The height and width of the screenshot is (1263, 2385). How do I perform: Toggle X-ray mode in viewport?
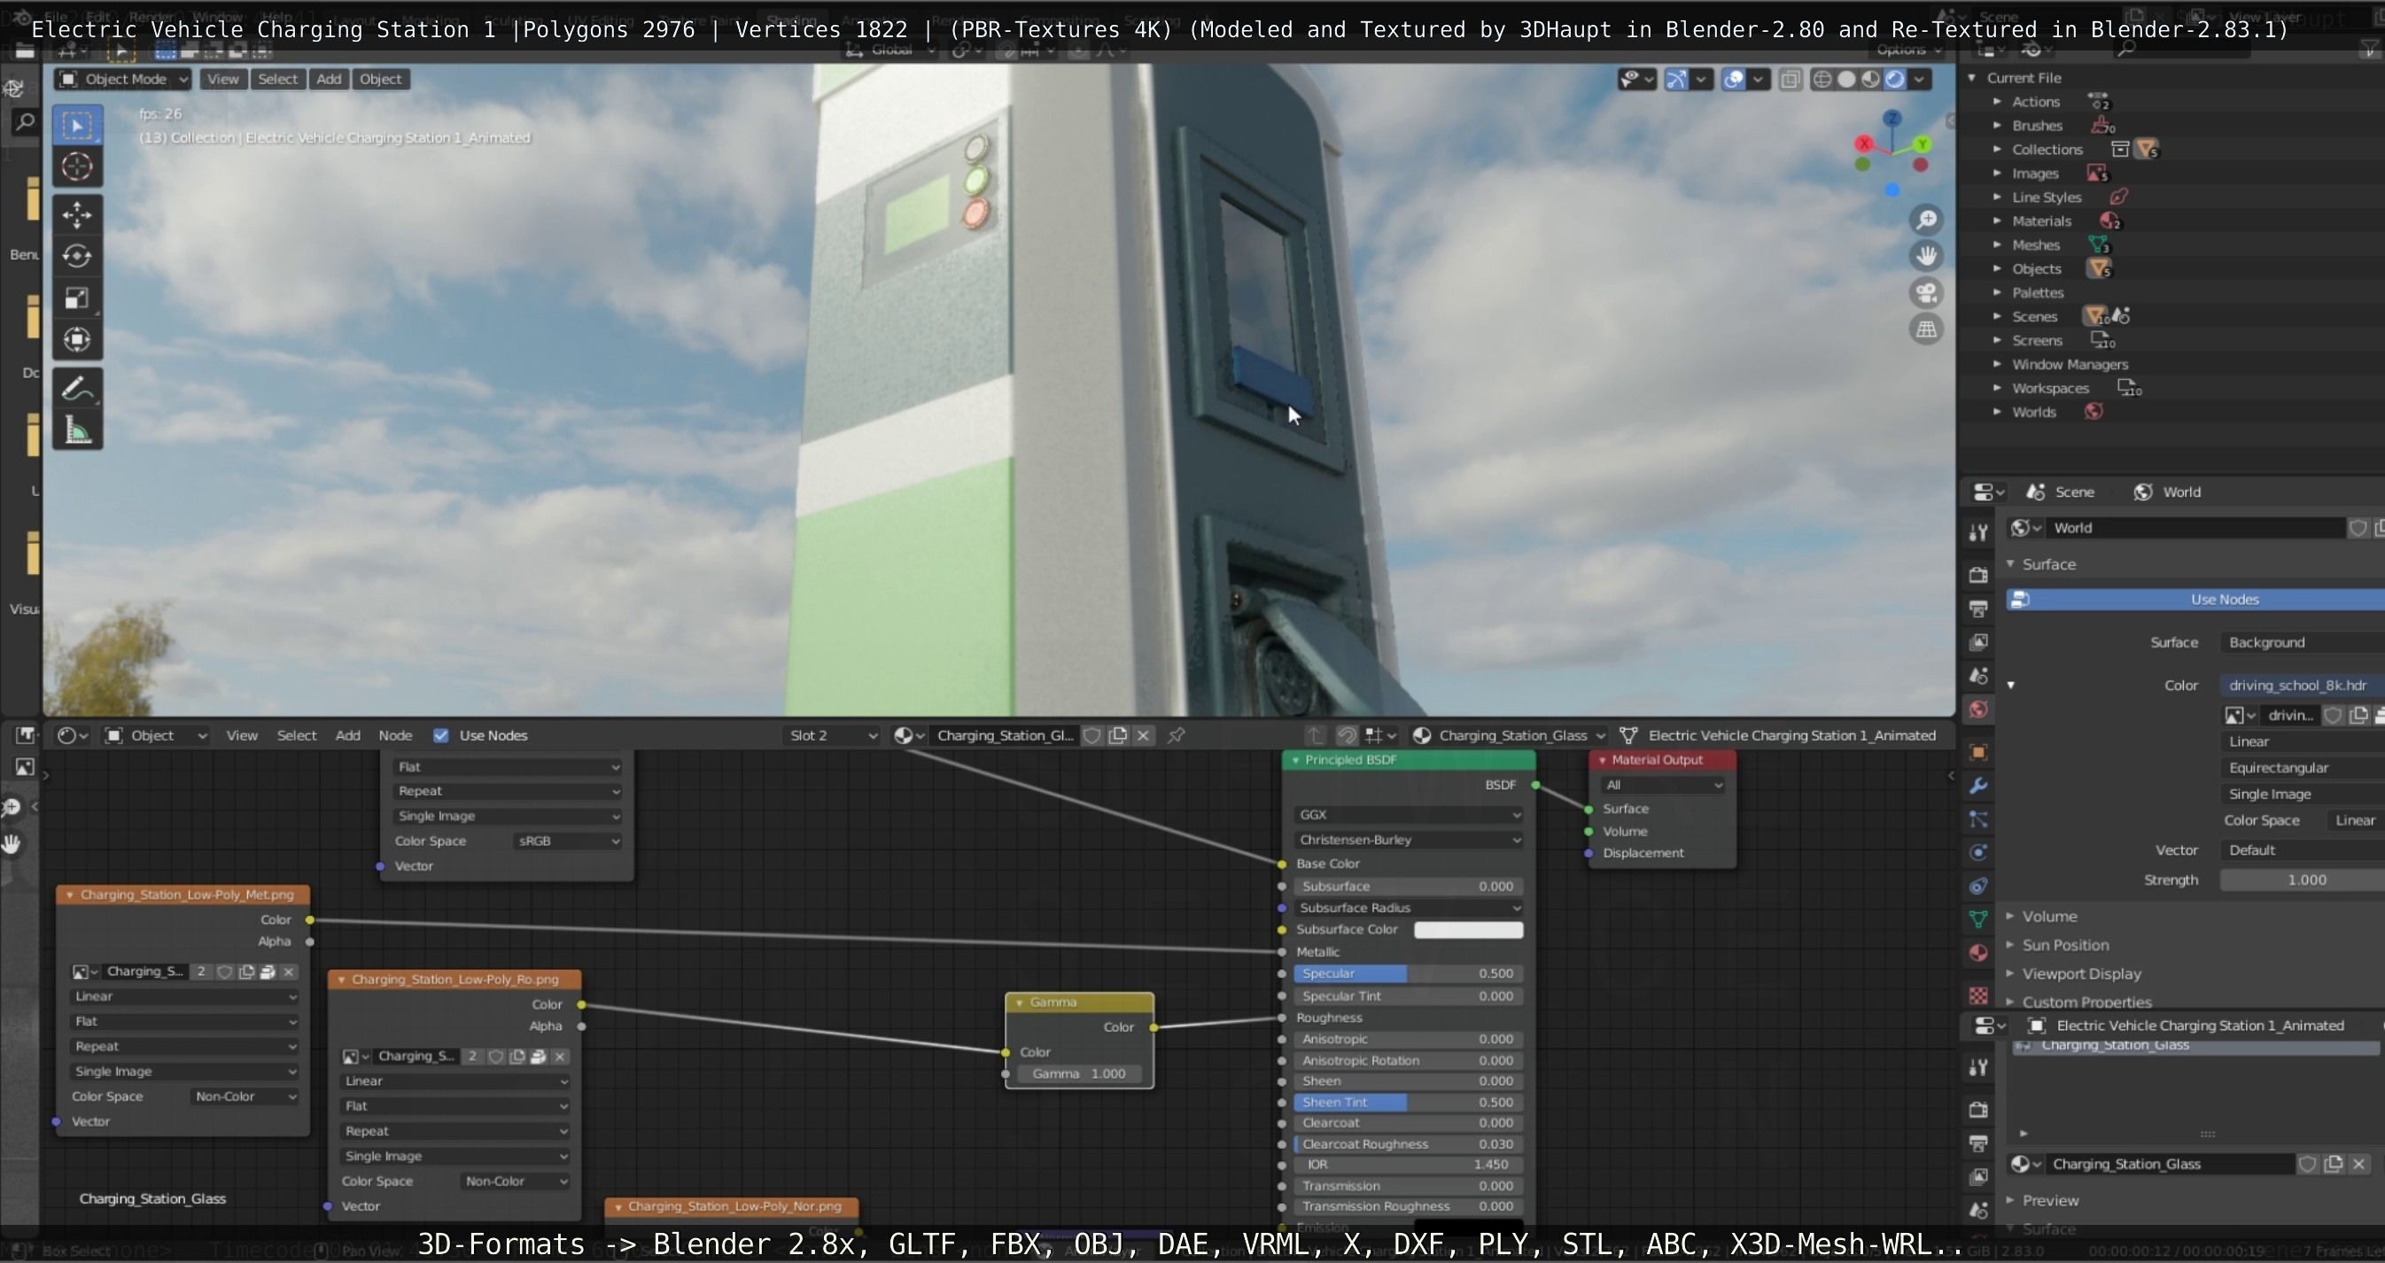[1791, 80]
